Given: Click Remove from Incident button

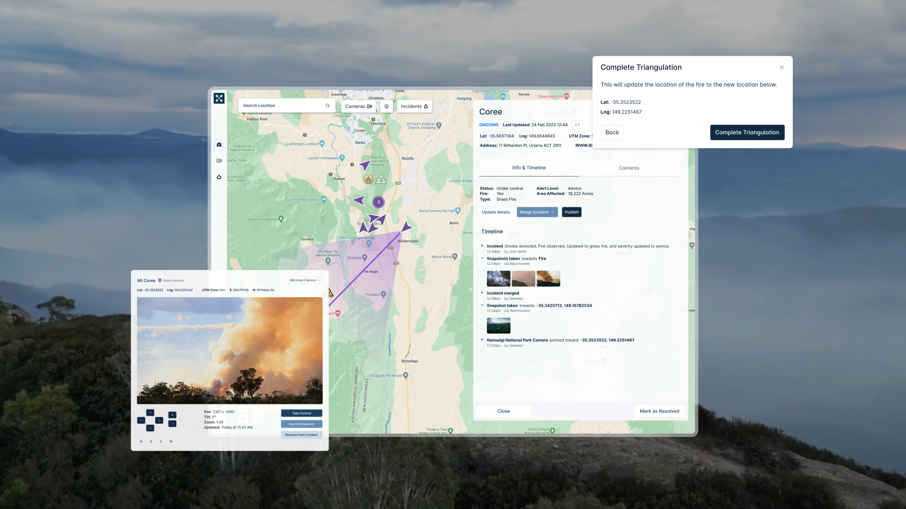Looking at the screenshot, I should tap(302, 435).
